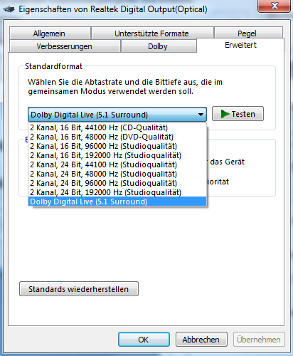
Task: Switch to the Verbesserungen tab
Action: pos(65,46)
